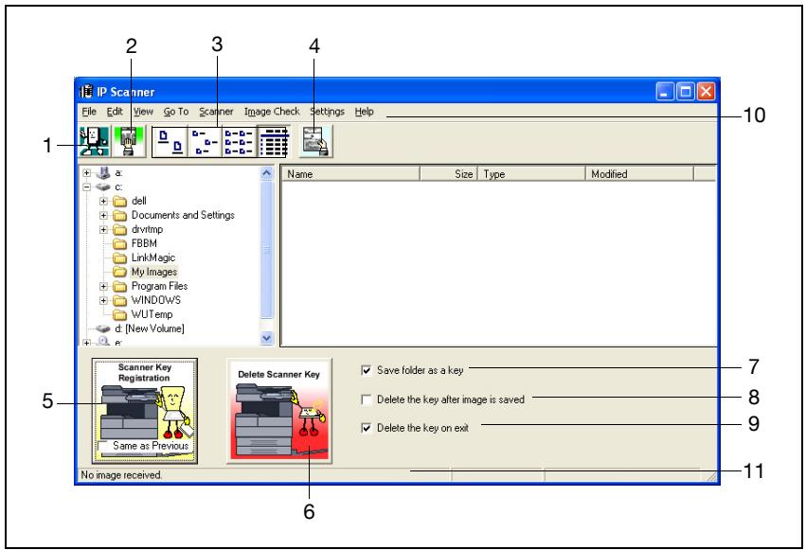Switch to list view
This screenshot has height=550, width=806.
pyautogui.click(x=239, y=142)
